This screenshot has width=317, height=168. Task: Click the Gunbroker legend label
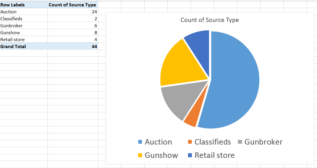(x=263, y=142)
